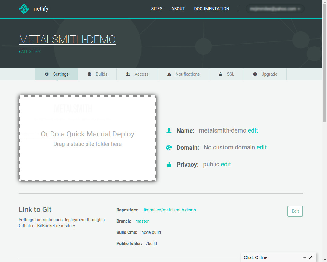This screenshot has height=262, width=327.
Task: Click the person icon beside Name
Action: (x=169, y=131)
